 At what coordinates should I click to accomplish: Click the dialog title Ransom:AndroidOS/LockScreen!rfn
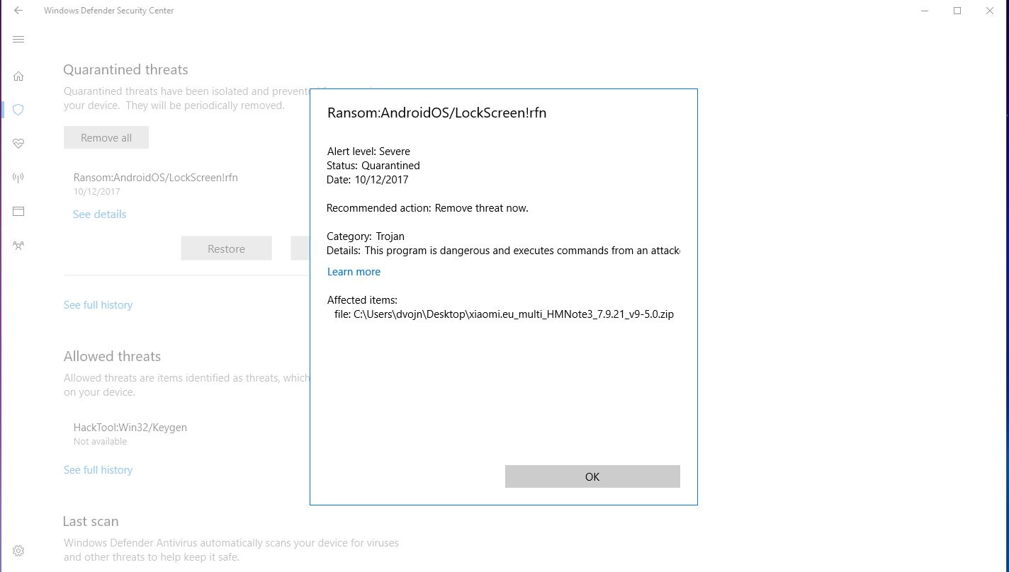436,113
